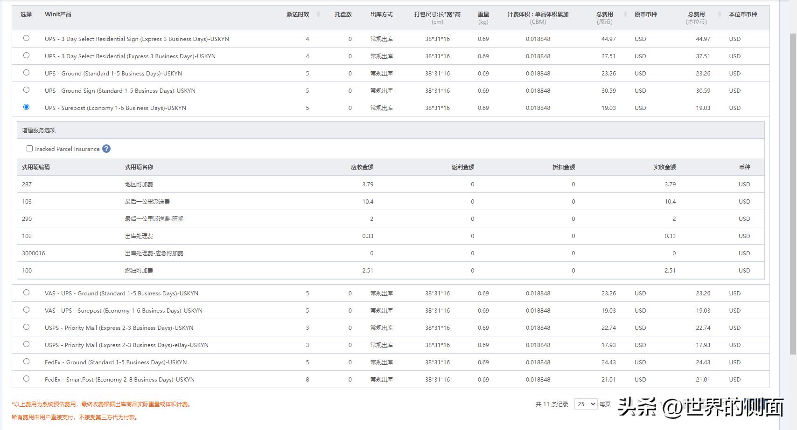Screen dimensions: 797x430
Task: Select the 37.51 USD UPS 3 Day Residential radio
Action: [x=26, y=55]
